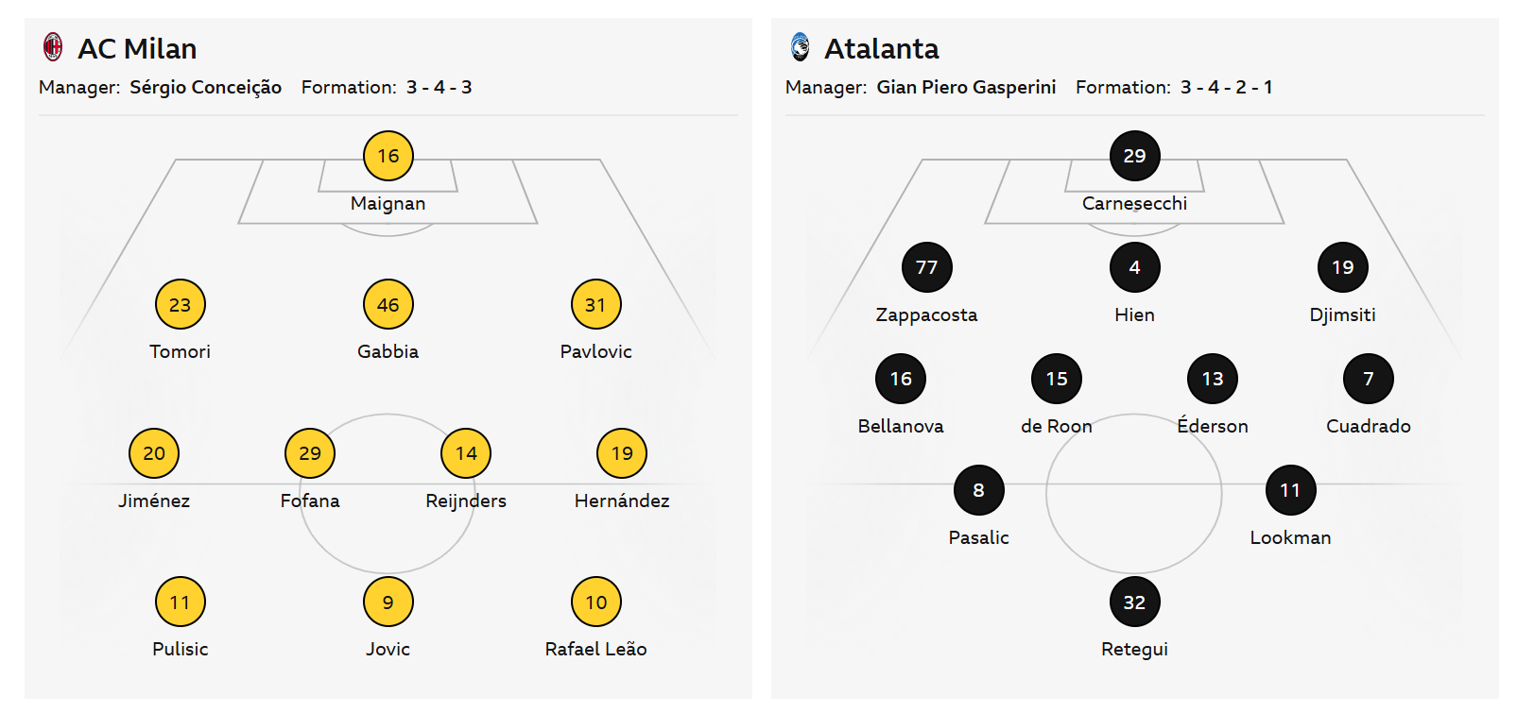Screen dimensions: 1517x713
Task: Click the Reijnders player name
Action: click(x=466, y=501)
